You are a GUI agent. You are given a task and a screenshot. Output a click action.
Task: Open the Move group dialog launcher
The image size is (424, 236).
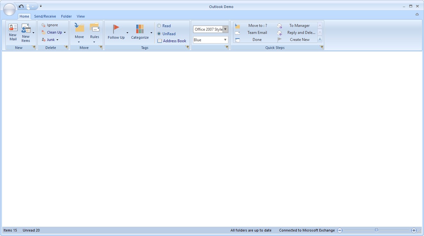click(100, 47)
